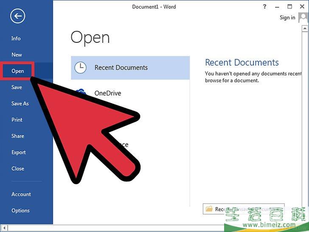The image size is (309, 232).
Task: Open Word Help with the question mark
Action: tap(265, 6)
